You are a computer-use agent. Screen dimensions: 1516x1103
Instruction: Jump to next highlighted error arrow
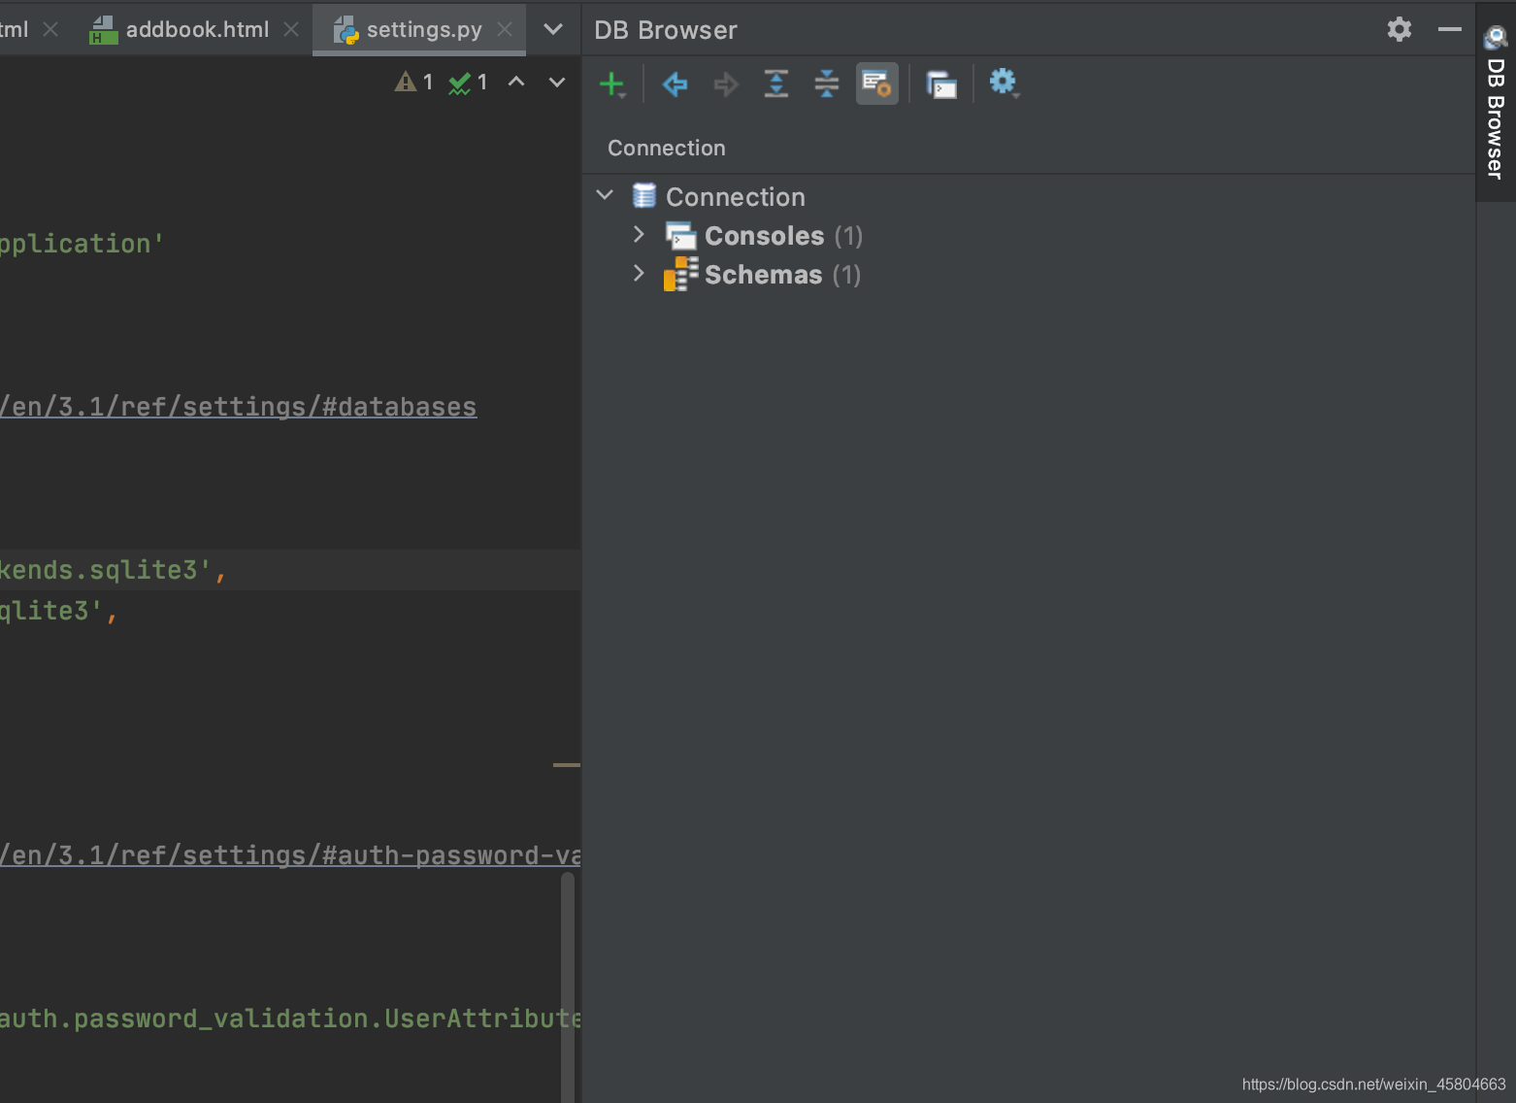tap(556, 83)
